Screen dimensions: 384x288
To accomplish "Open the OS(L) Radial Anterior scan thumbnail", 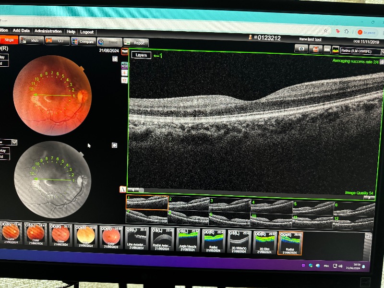I will pos(162,239).
